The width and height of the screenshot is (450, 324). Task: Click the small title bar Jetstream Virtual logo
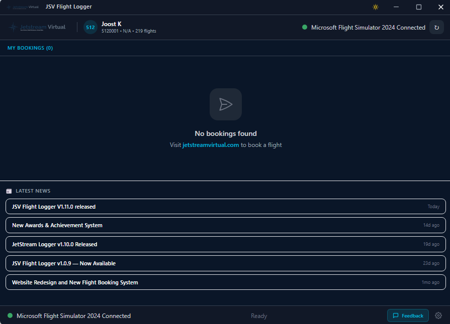(x=23, y=7)
